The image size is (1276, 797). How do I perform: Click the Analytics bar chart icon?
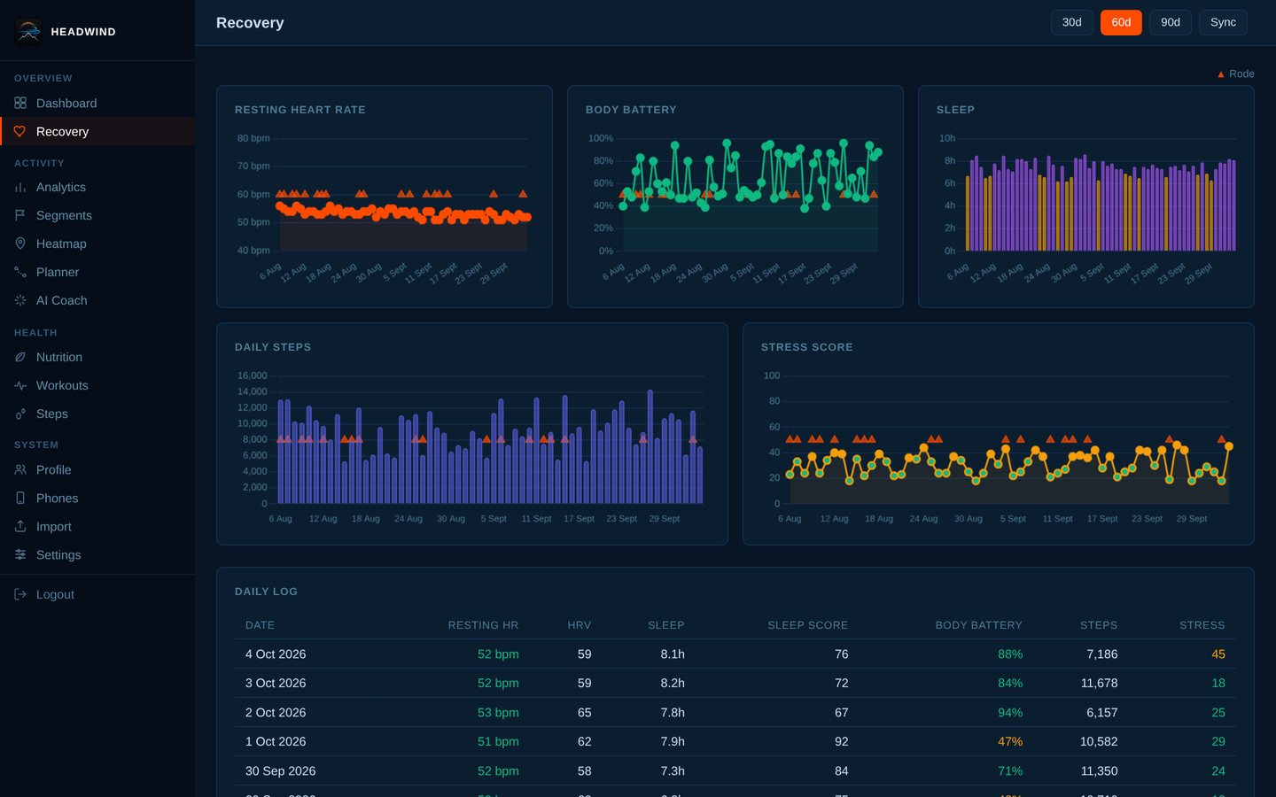tap(20, 187)
